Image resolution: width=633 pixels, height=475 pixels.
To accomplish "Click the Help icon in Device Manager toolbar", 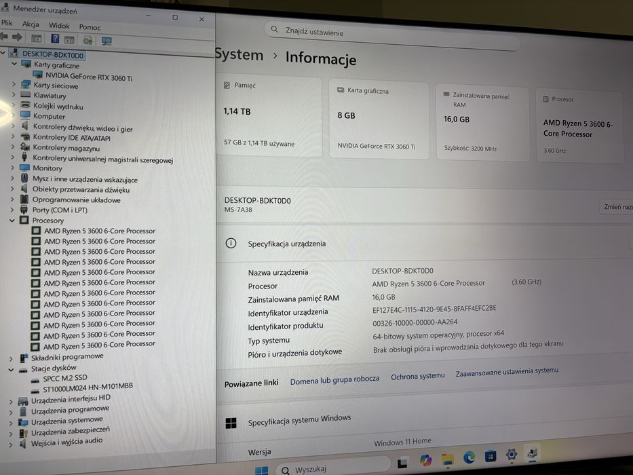I will 55,39.
